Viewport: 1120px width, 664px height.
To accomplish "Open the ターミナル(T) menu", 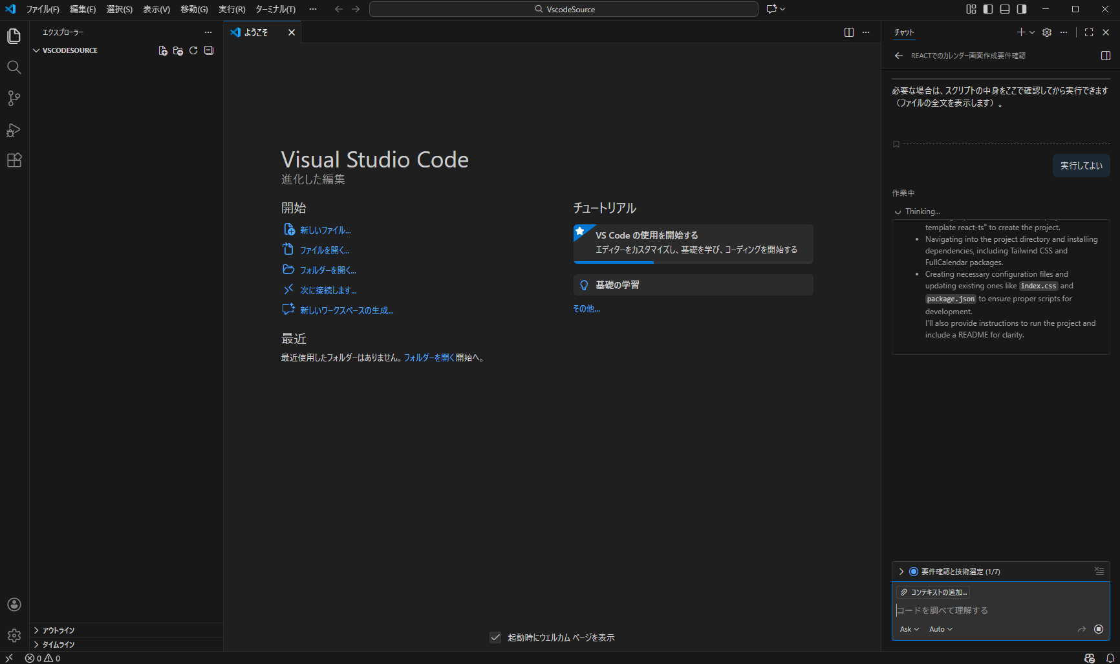I will [x=275, y=9].
